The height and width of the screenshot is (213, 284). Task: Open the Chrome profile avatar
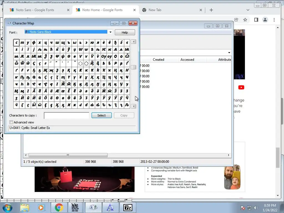point(265,20)
